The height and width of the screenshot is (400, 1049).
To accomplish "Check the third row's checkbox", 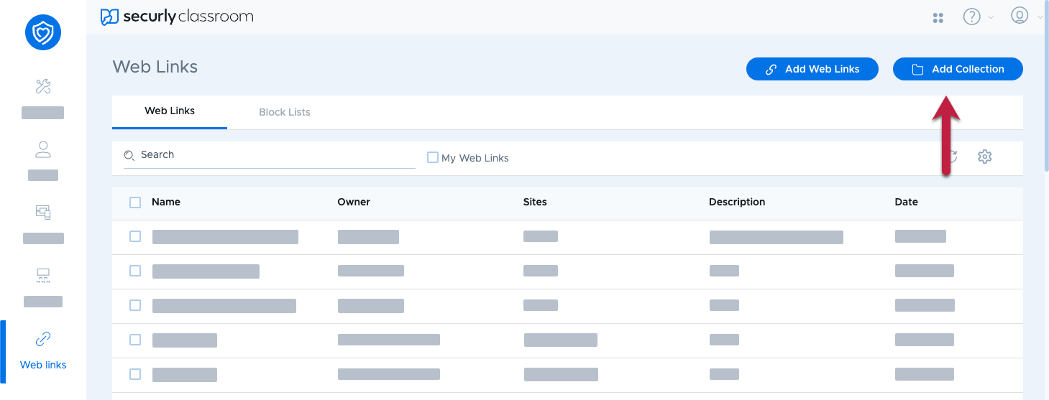I will coord(135,305).
